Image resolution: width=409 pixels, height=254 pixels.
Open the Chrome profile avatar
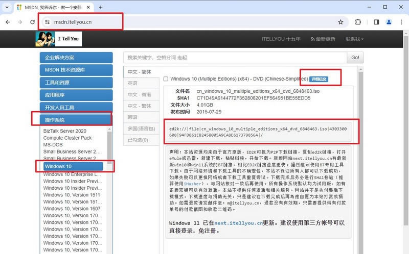point(389,22)
